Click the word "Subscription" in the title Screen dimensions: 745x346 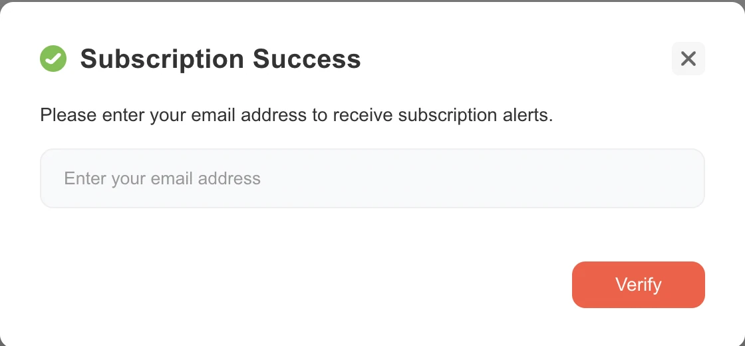pos(163,59)
